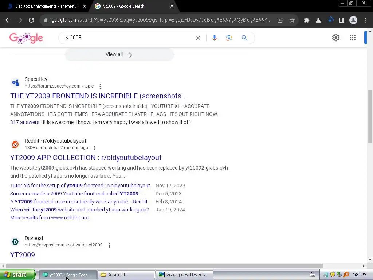Click the address bar lock icon

pos(46,20)
